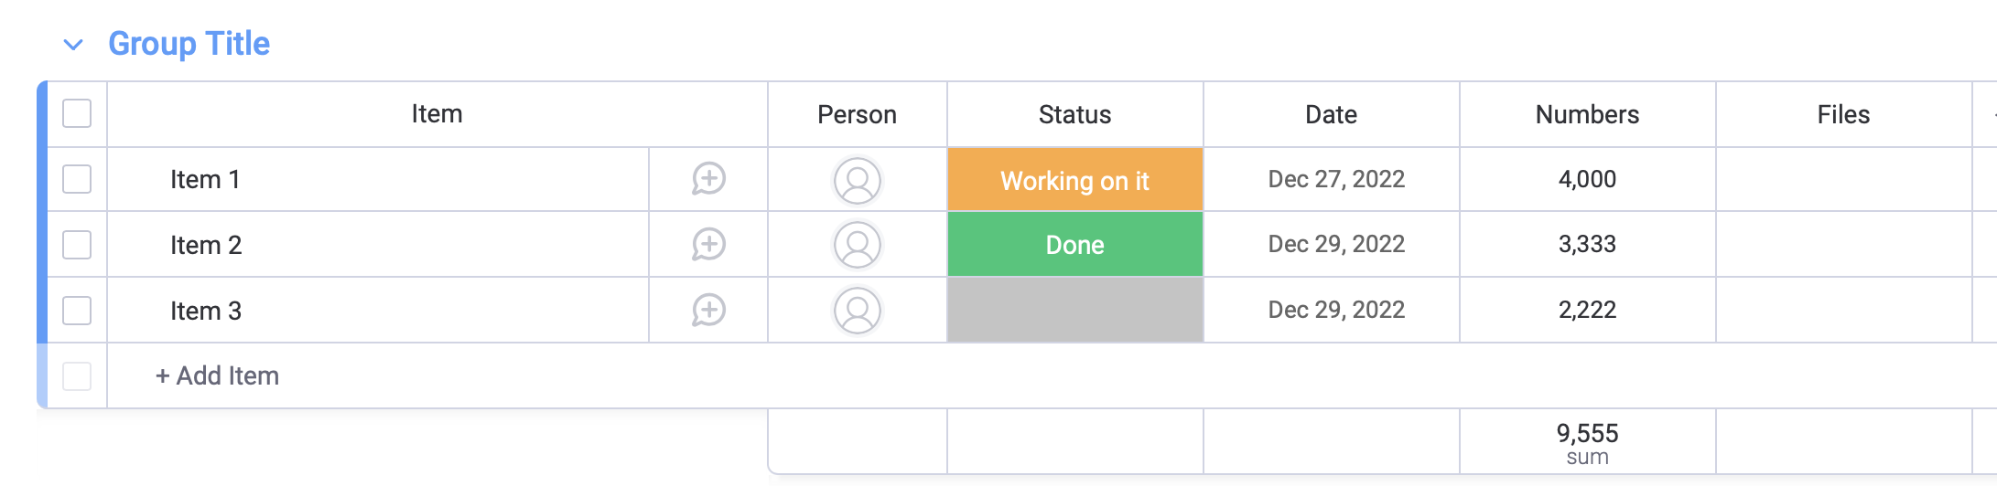Screen dimensions: 1997x486
Task: Open the conversation icon for Item 2
Action: [708, 245]
